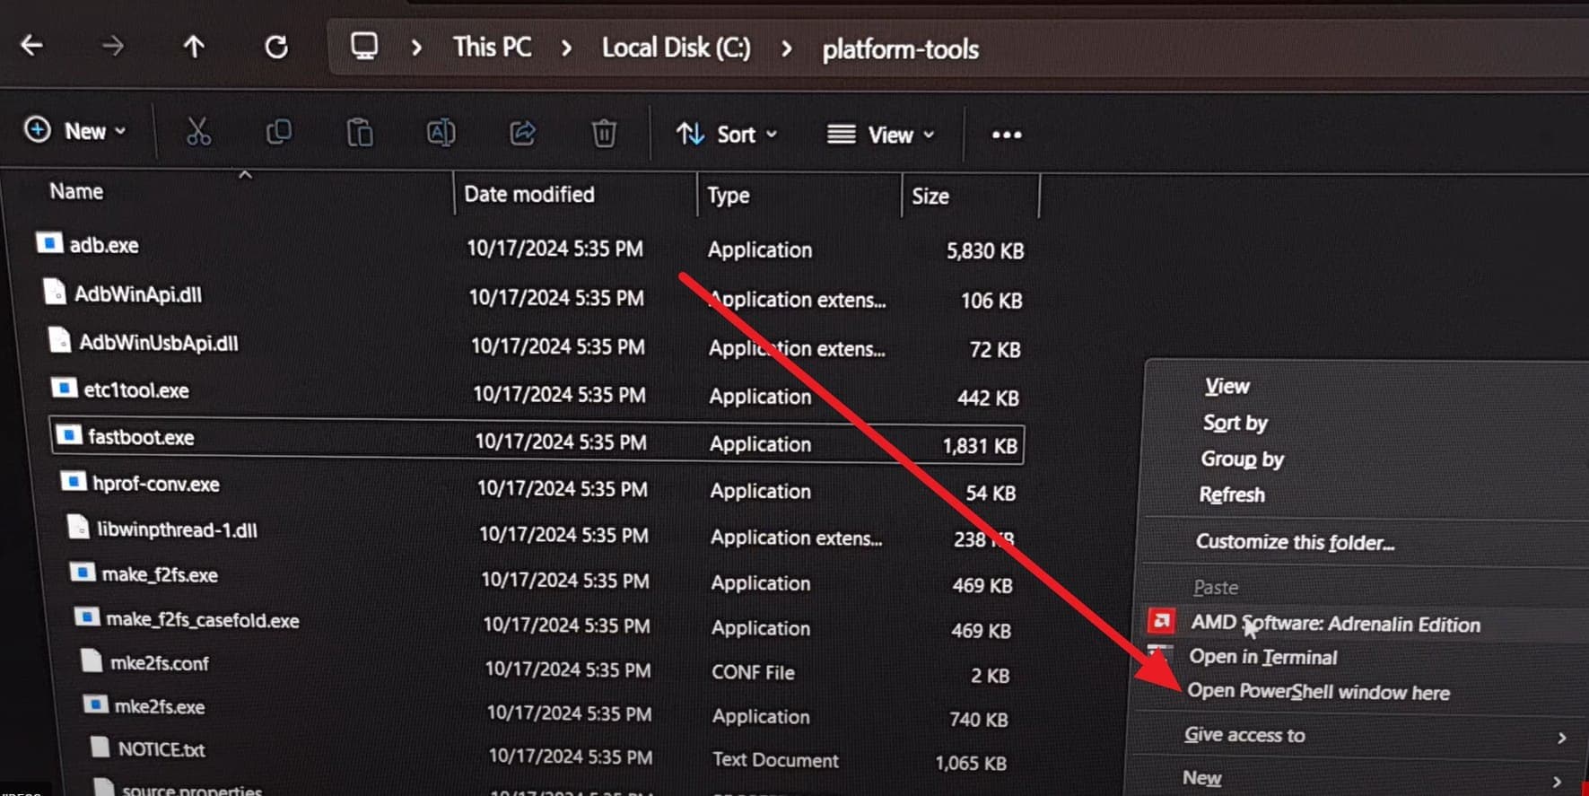
Task: Click the PC monitor icon in the address bar
Action: click(363, 46)
